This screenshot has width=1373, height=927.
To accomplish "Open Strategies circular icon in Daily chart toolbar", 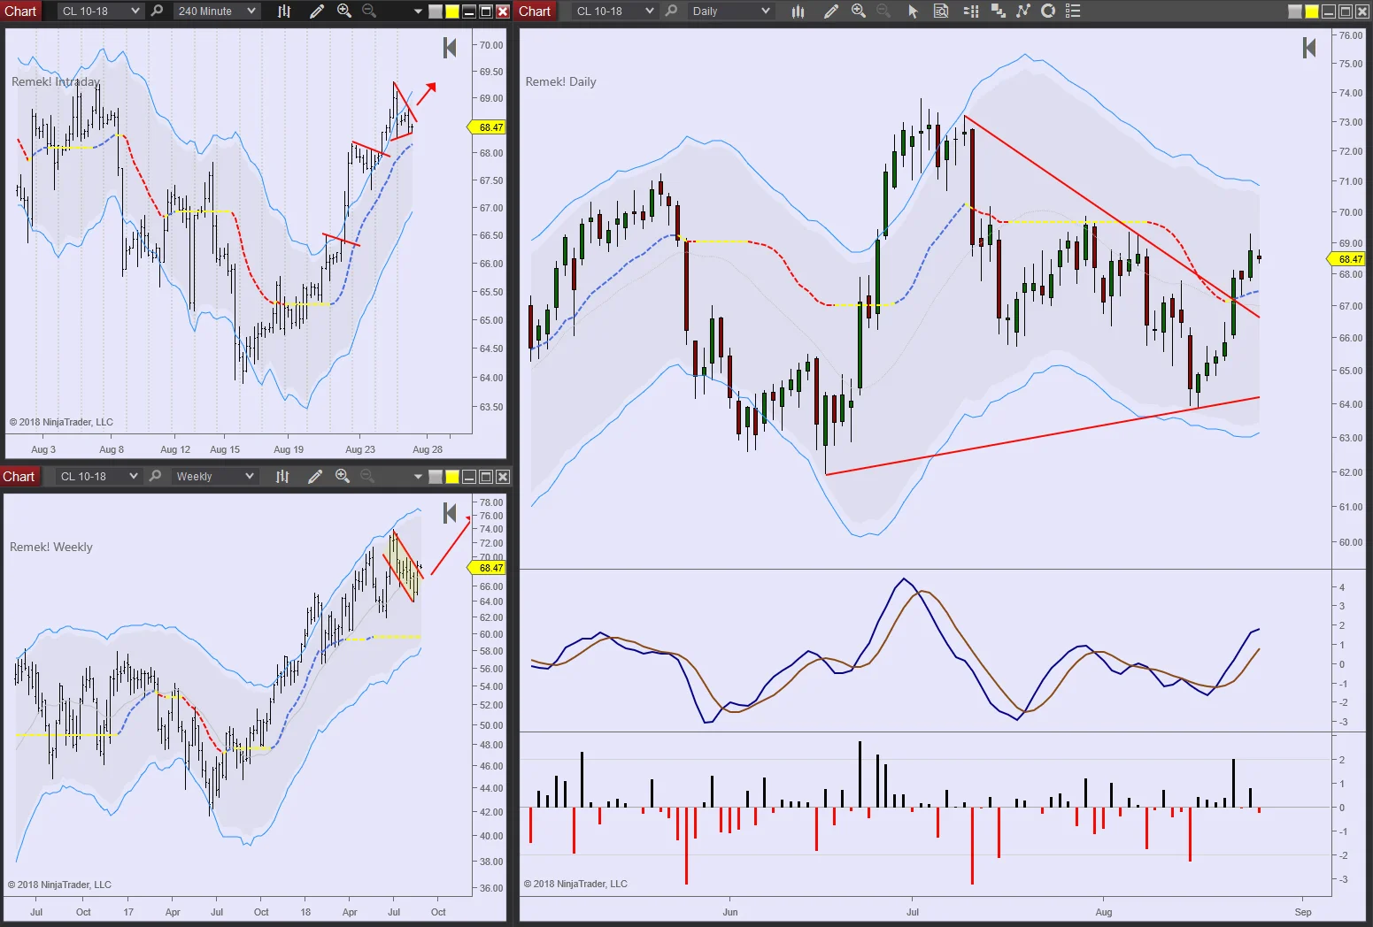I will pos(1048,11).
